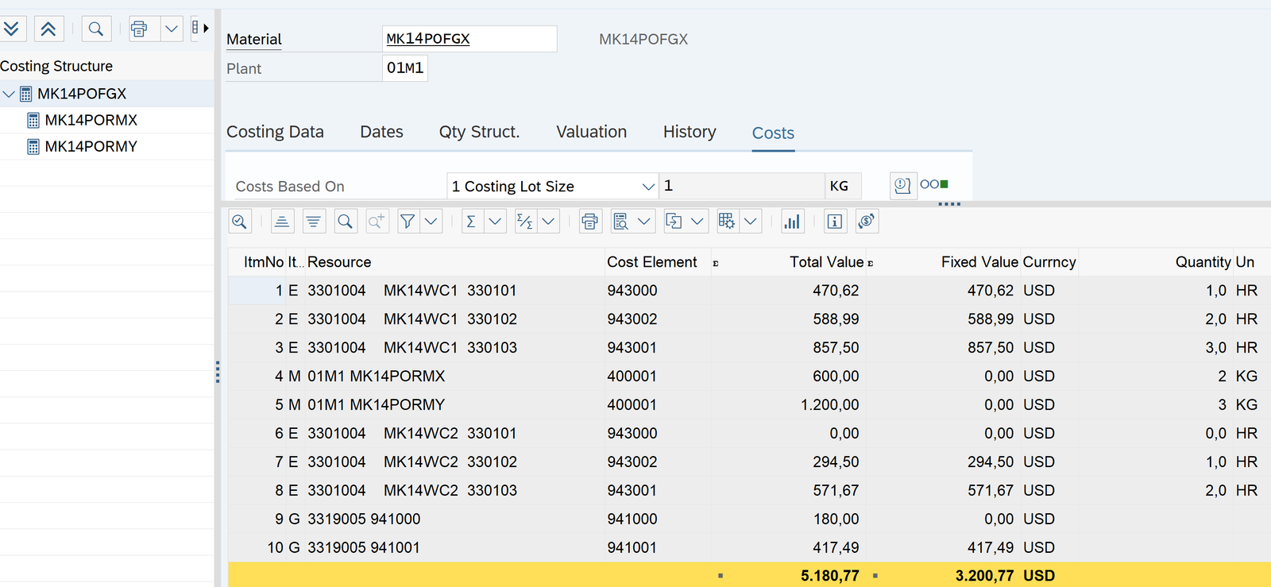Viewport: 1271px width, 587px height.
Task: Click the Material input field
Action: (x=469, y=39)
